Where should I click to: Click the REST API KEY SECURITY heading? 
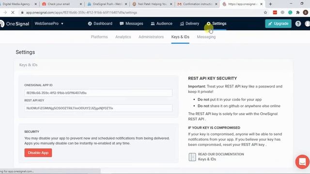click(x=212, y=78)
